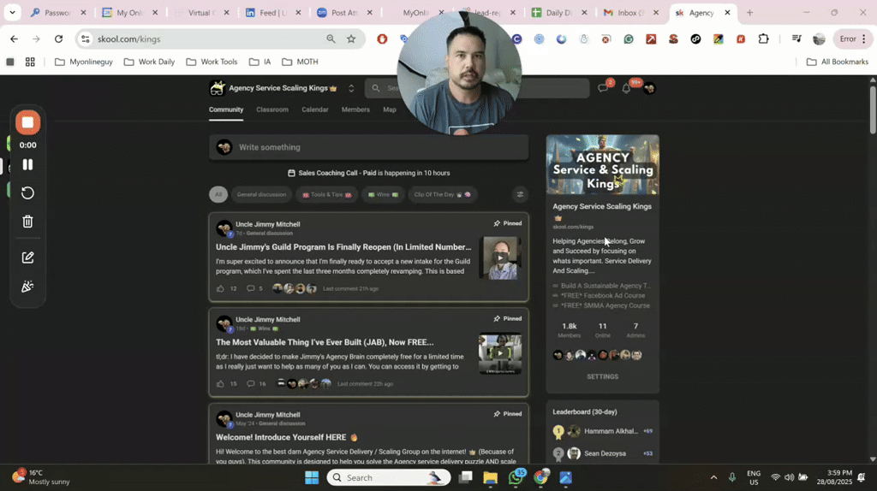The image size is (877, 491).
Task: Open the Skool chat messages icon
Action: tap(603, 88)
